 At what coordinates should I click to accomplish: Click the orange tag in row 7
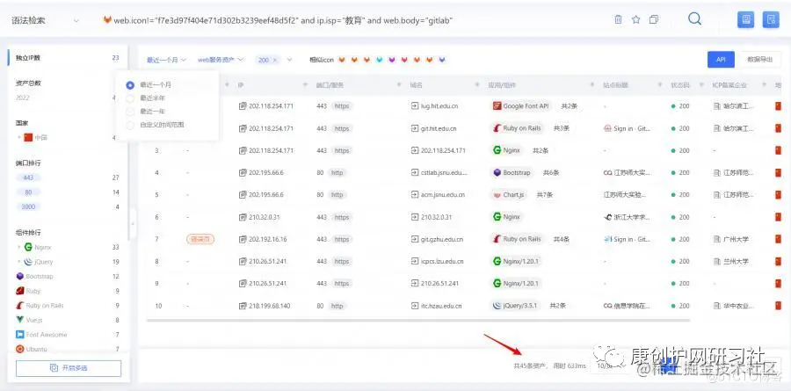[200, 239]
